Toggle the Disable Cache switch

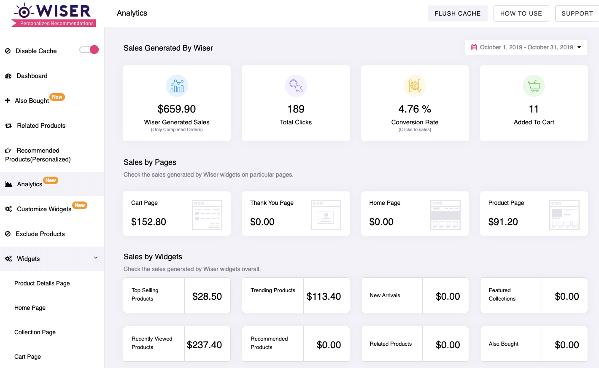click(x=89, y=50)
